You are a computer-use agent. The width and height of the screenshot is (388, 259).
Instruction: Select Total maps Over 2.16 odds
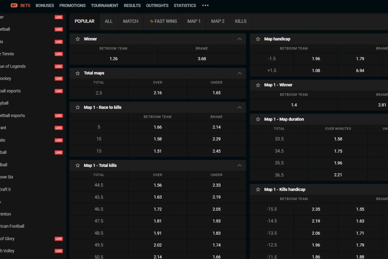click(x=158, y=93)
